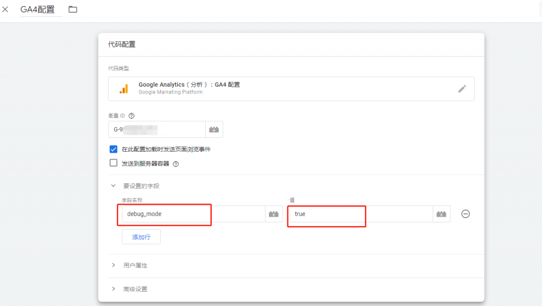Uncheck 在此配置加载时发送页面浏览事件 checkbox

tap(113, 149)
